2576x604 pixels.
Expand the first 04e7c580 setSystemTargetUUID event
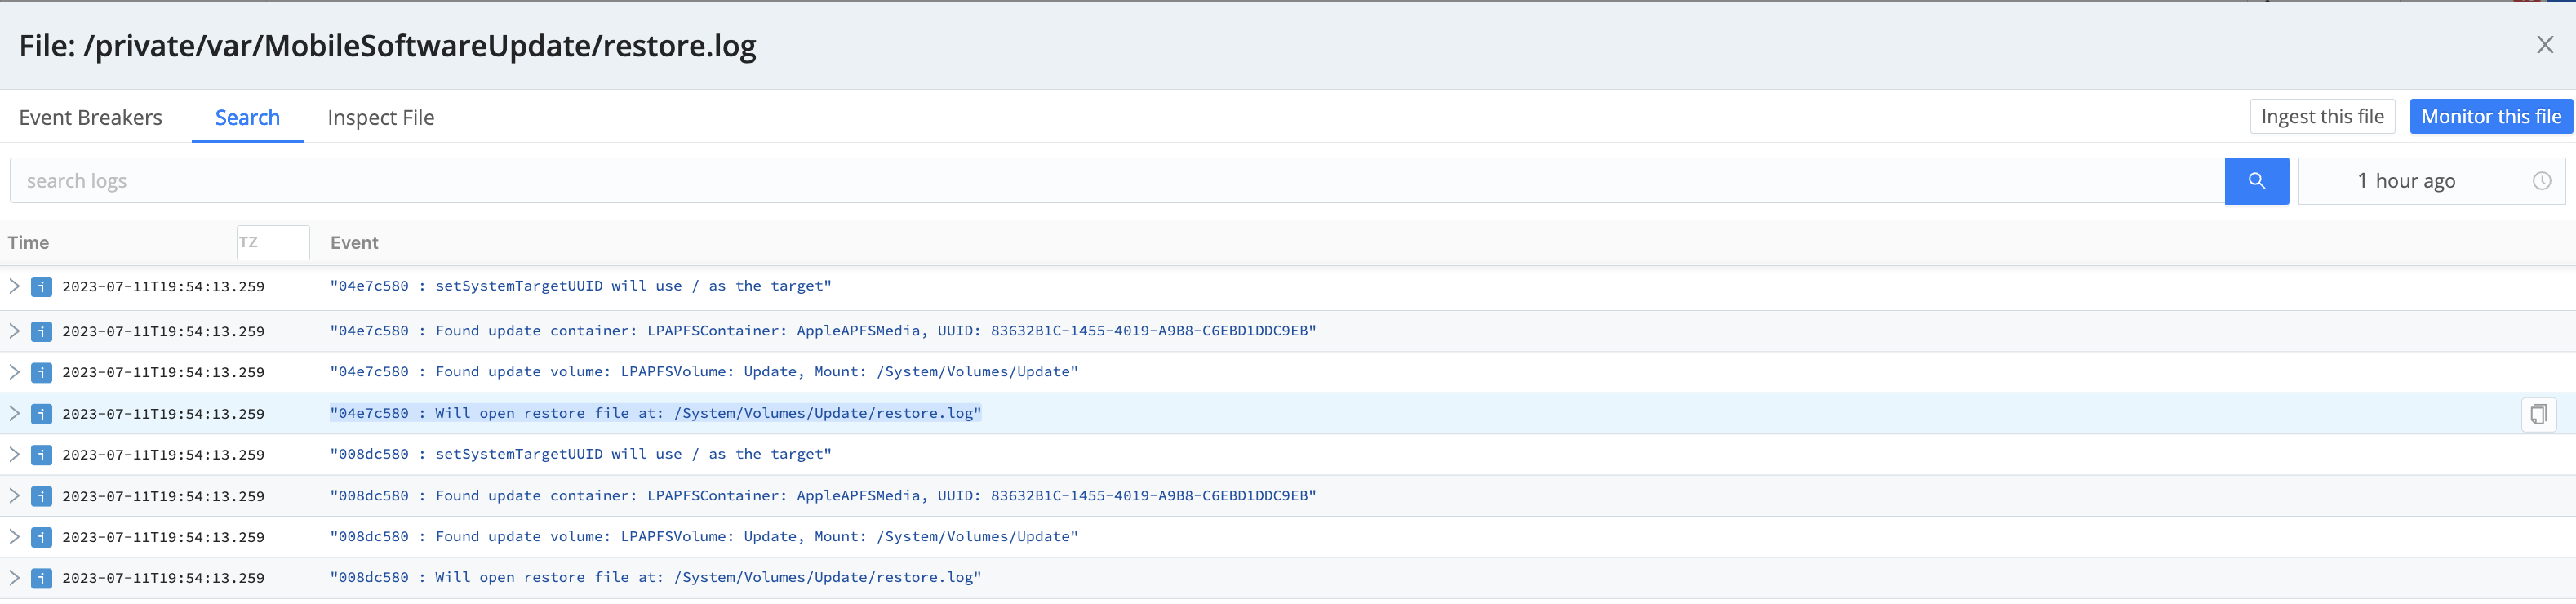pyautogui.click(x=14, y=287)
